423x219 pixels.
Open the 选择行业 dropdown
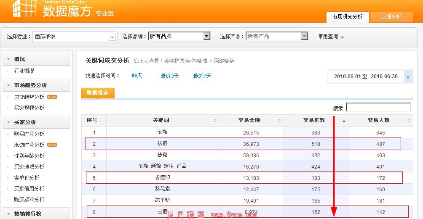pyautogui.click(x=112, y=37)
